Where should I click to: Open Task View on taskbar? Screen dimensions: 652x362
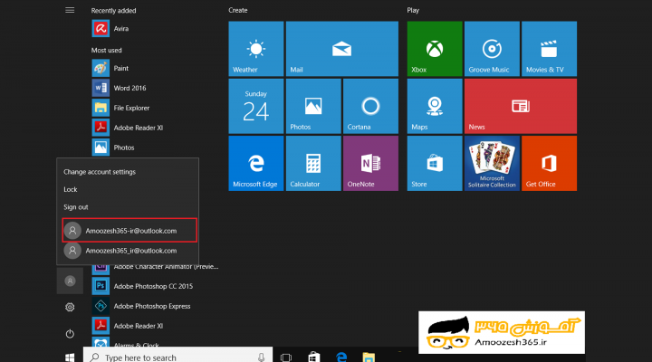286,357
